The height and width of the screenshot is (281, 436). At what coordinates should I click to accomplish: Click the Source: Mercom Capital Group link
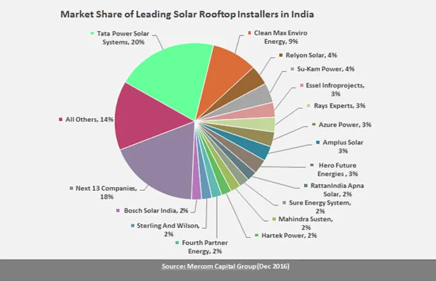(226, 266)
